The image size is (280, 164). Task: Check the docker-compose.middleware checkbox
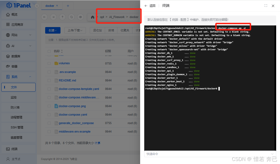tap(49, 98)
